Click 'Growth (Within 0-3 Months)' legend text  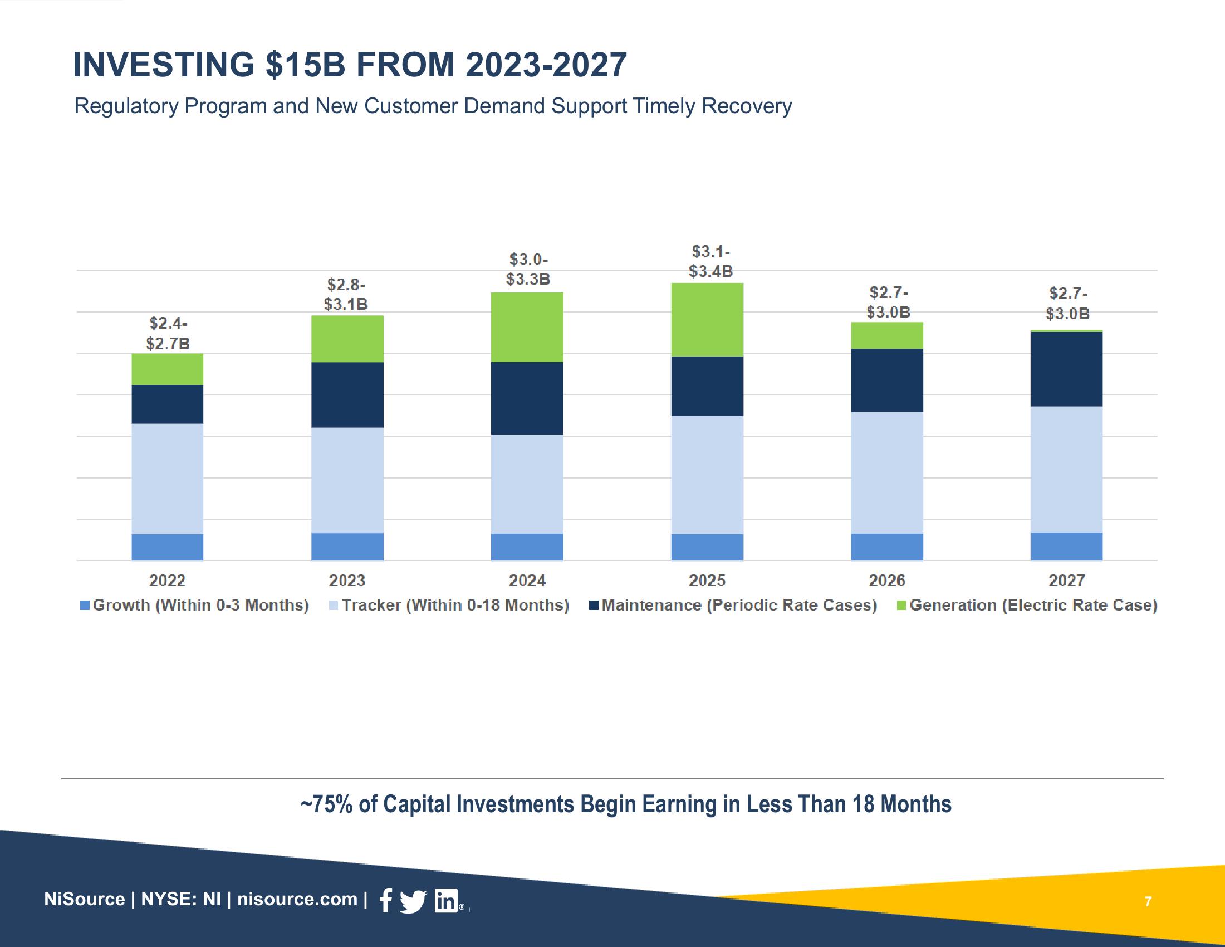201,606
